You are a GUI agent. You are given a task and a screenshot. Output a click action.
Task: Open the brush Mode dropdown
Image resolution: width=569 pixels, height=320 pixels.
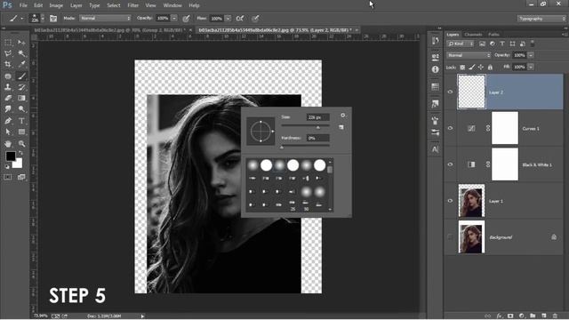[x=105, y=18]
